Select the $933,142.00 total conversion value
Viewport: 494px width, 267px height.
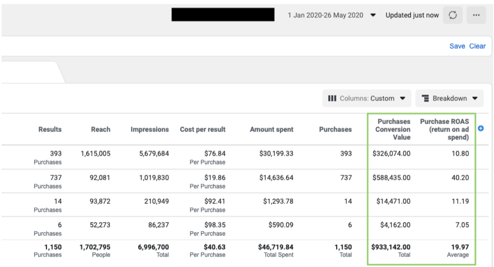[391, 247]
